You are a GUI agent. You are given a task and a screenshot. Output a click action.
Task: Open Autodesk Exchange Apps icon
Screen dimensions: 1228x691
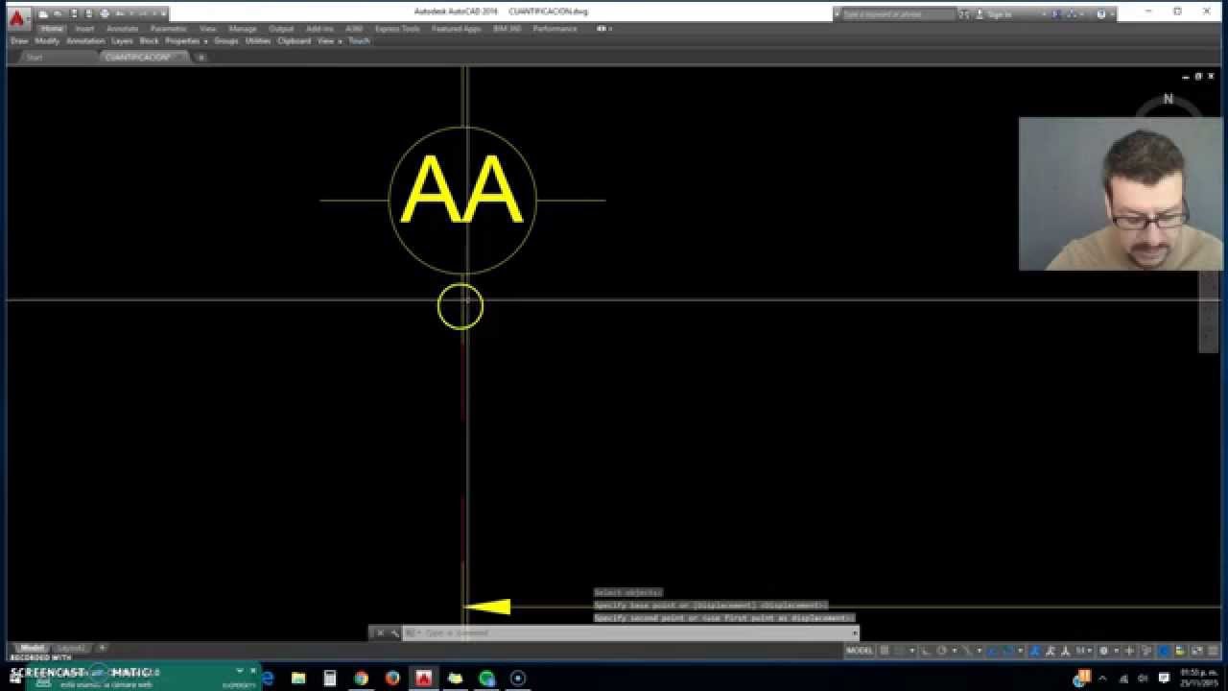(1056, 14)
